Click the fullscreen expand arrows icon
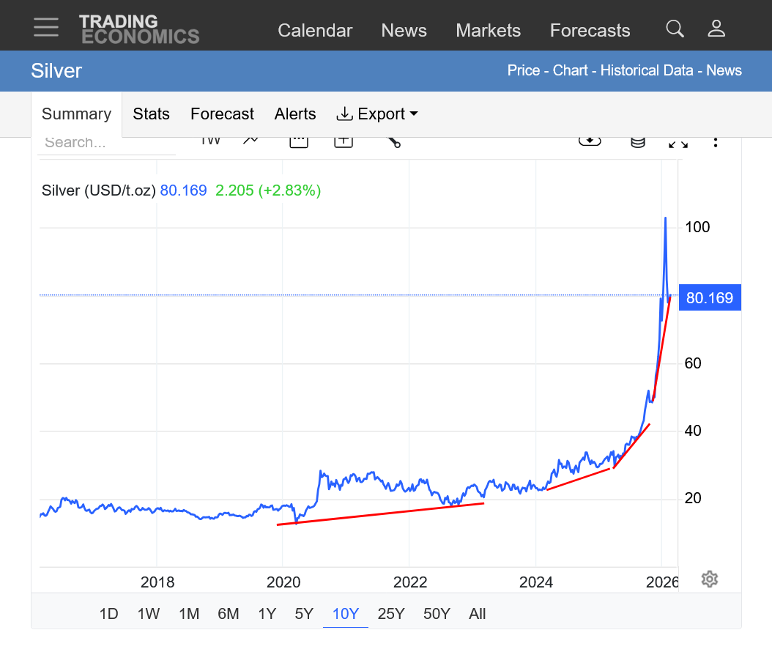The image size is (772, 660). (678, 142)
